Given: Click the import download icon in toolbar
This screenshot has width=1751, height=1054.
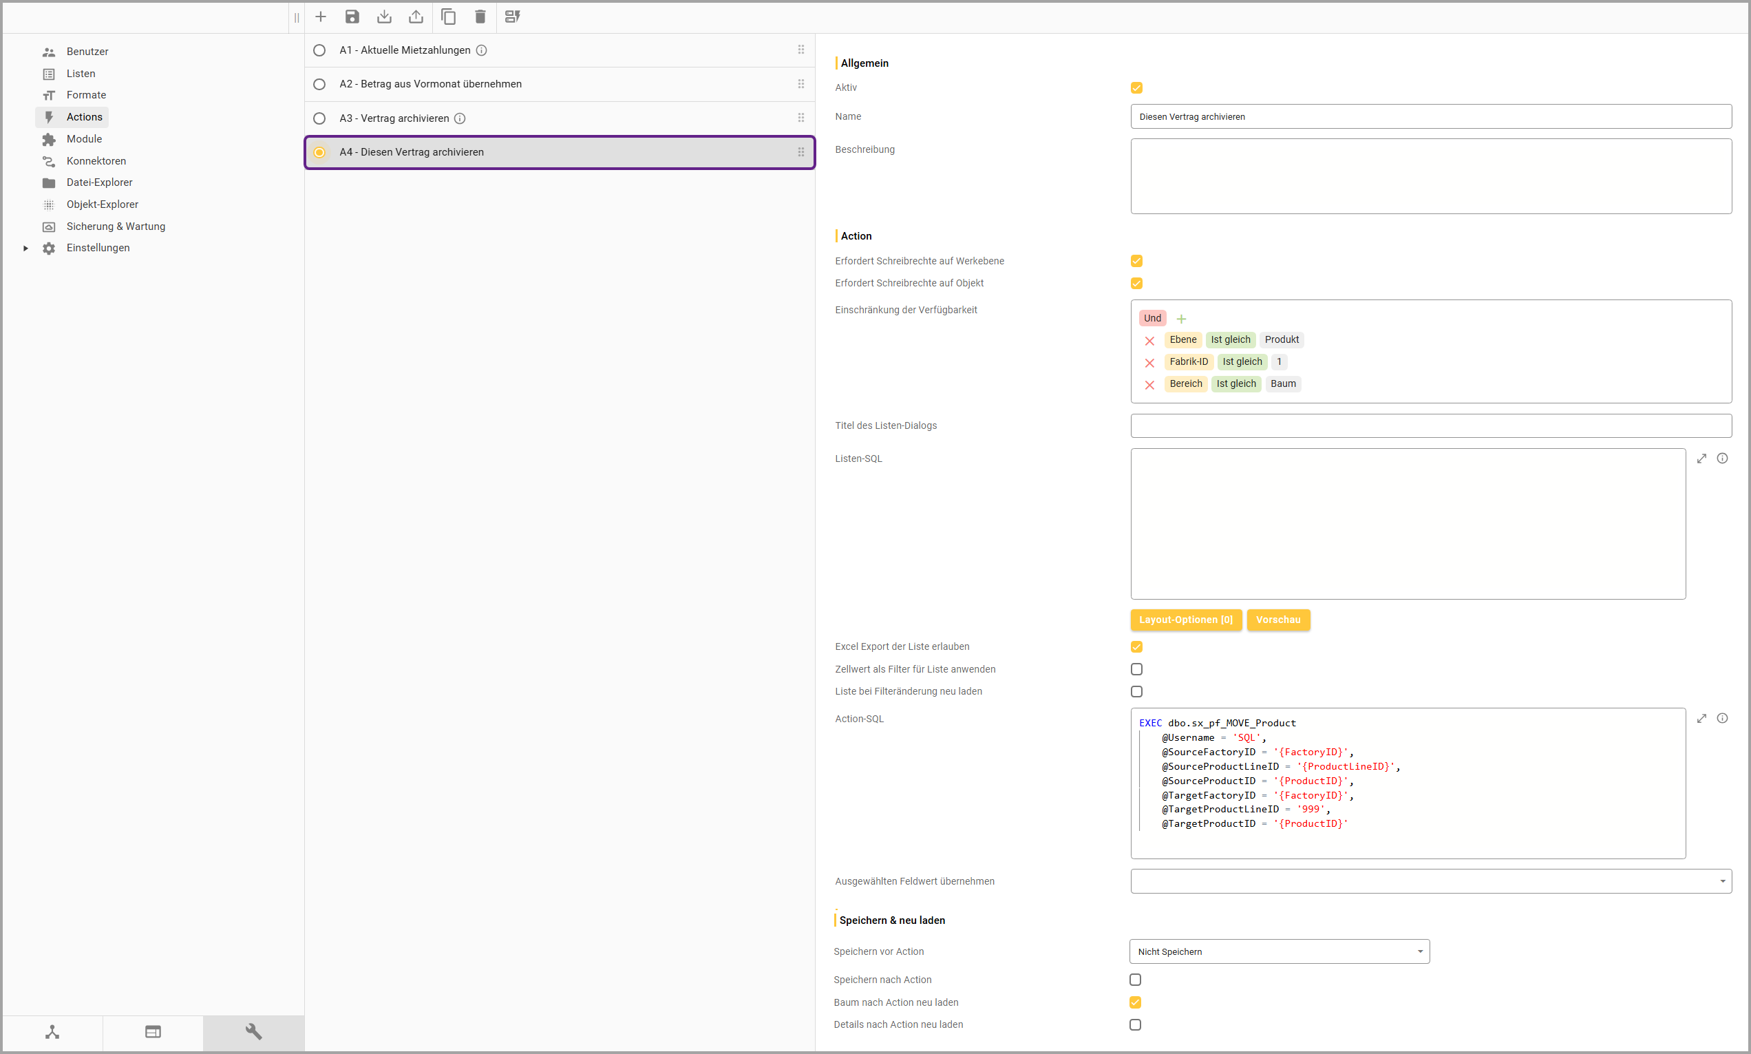Looking at the screenshot, I should pyautogui.click(x=384, y=17).
